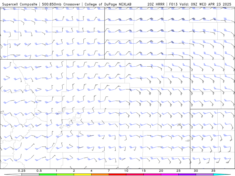Image resolution: width=235 pixels, height=176 pixels.
Task: Click the '35' legend value
Action: (x=213, y=171)
